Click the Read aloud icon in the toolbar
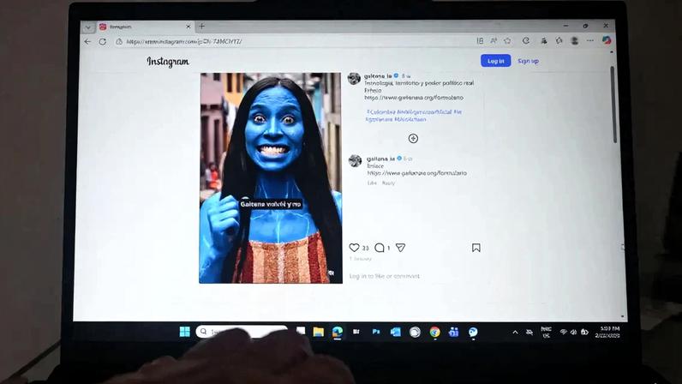 [x=494, y=40]
